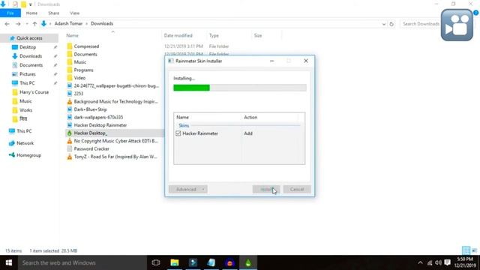The width and height of the screenshot is (480, 270).
Task: Open File Explorer from the taskbar
Action: tap(175, 262)
